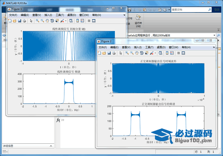Open 帮助(H) menu in Figure 1
This screenshot has height=156, width=223.
point(97,15)
